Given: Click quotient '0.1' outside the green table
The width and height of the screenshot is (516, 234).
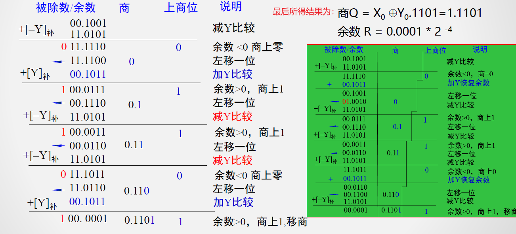Looking at the screenshot, I should pyautogui.click(x=135, y=105).
